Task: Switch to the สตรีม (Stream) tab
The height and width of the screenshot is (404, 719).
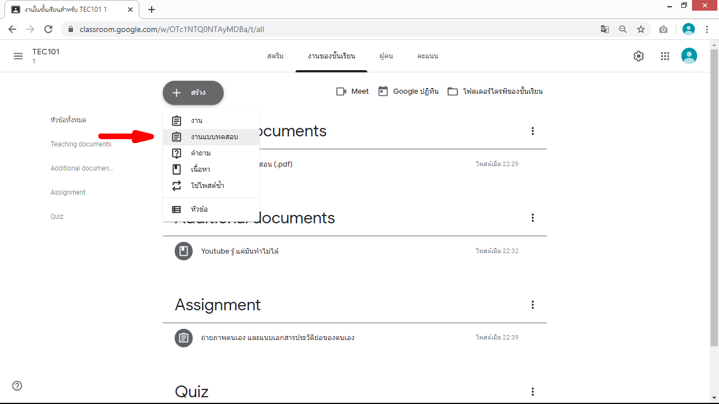Action: click(x=275, y=56)
